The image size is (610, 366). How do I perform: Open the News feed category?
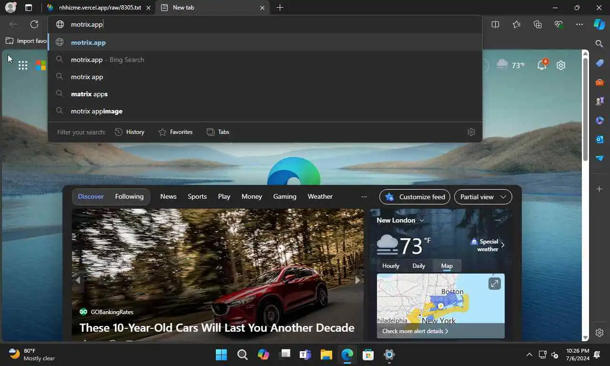(168, 196)
